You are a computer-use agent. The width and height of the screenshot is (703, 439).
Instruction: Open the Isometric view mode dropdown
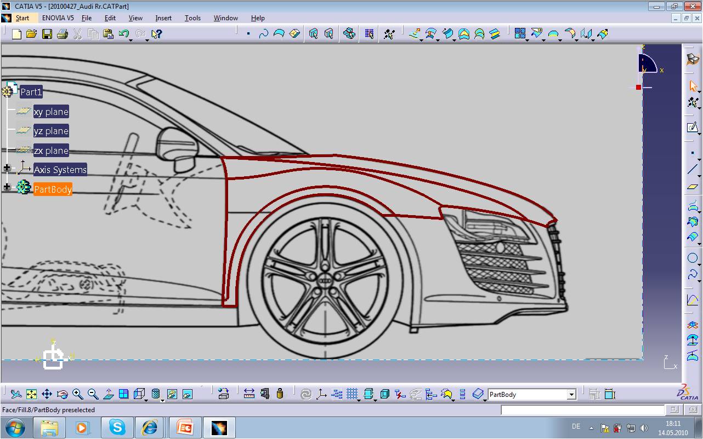[146, 400]
